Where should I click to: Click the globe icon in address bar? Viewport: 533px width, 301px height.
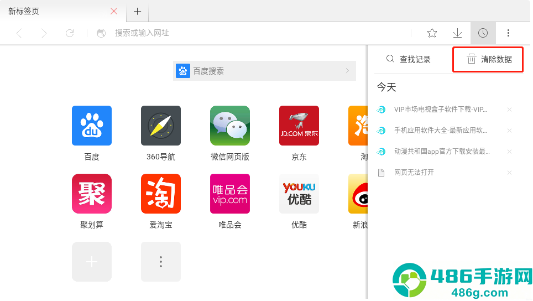click(101, 33)
